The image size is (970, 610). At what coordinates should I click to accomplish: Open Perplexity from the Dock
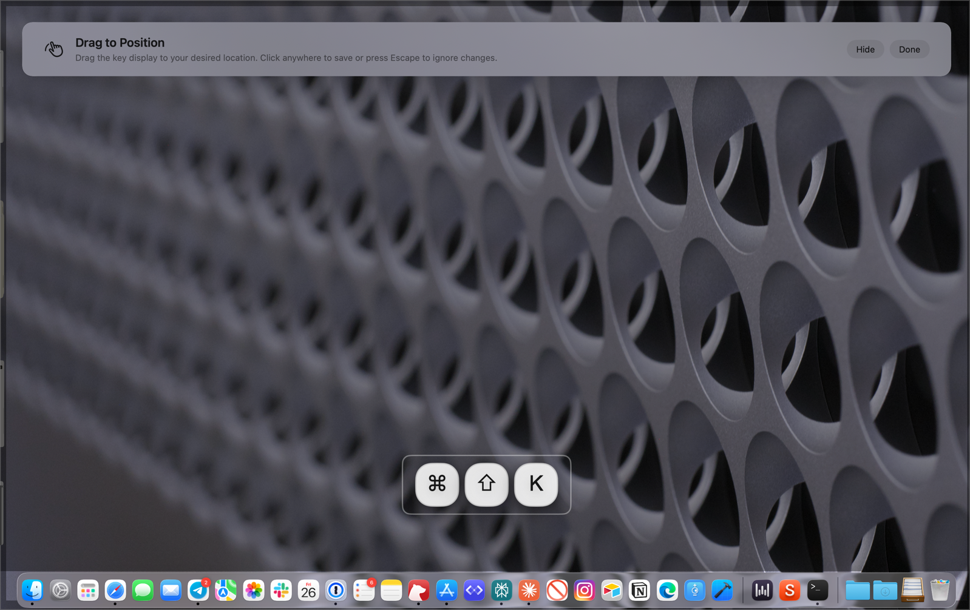pyautogui.click(x=502, y=590)
